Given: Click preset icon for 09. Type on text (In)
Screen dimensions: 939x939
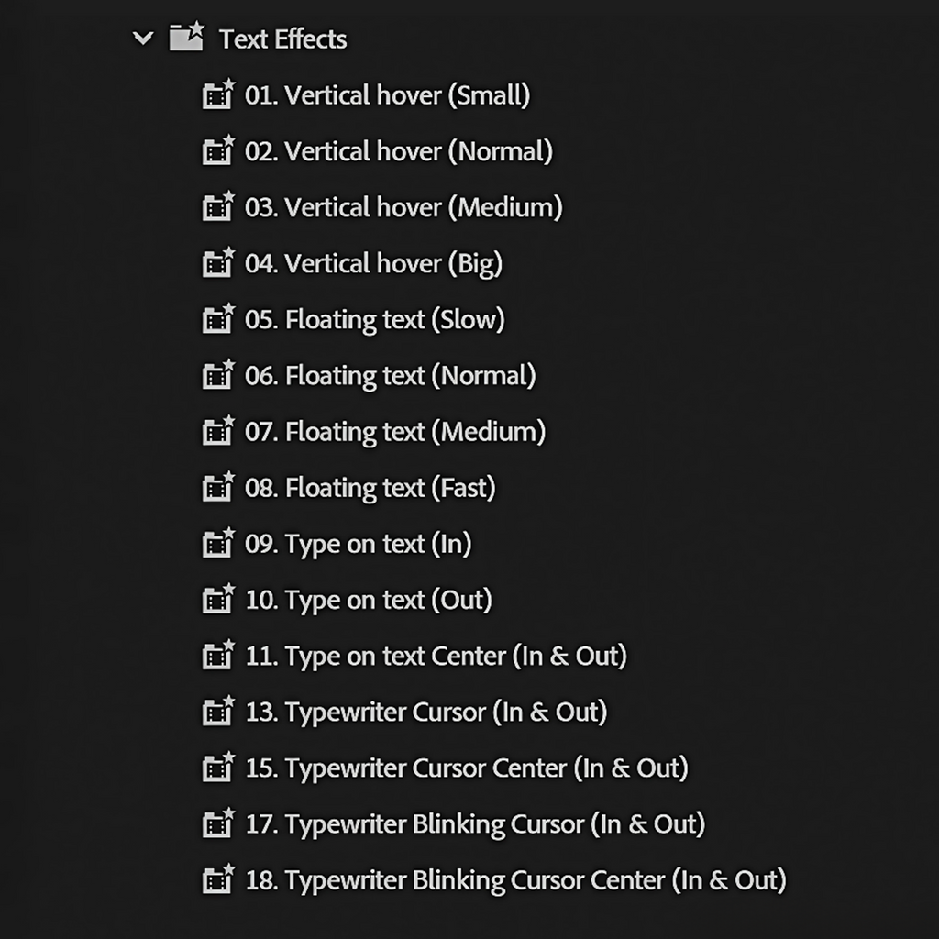Looking at the screenshot, I should 218,544.
